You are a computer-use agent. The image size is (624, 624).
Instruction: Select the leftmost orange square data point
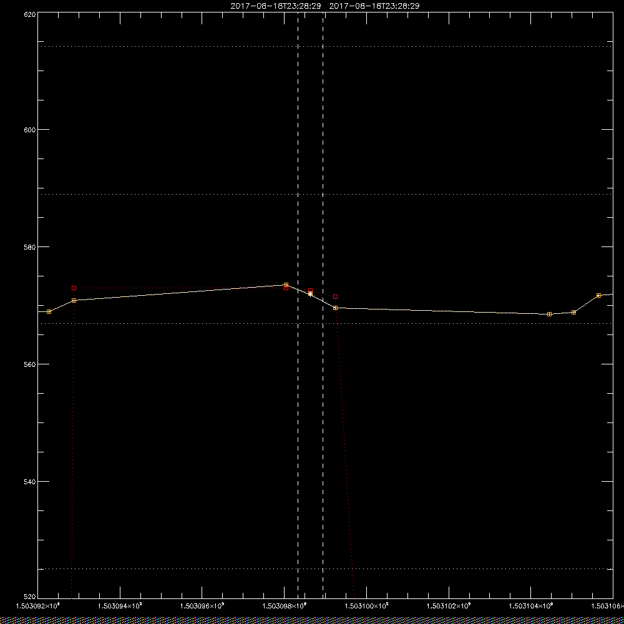point(49,311)
